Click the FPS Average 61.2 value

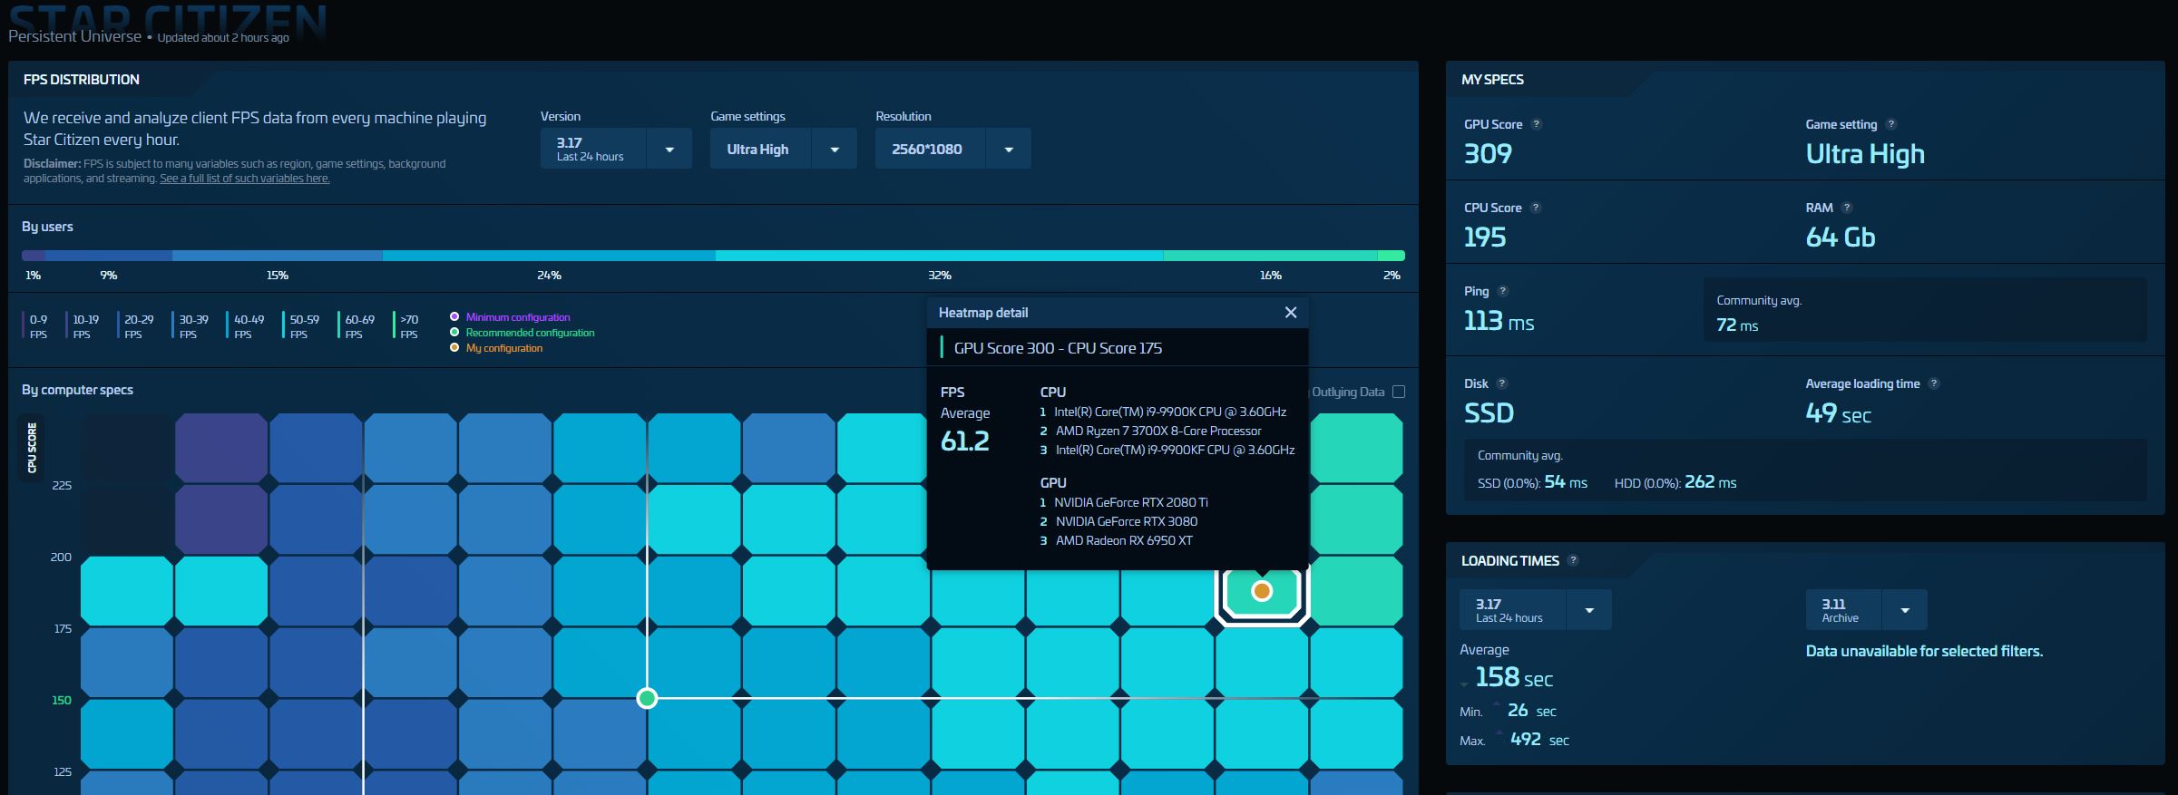pyautogui.click(x=964, y=441)
